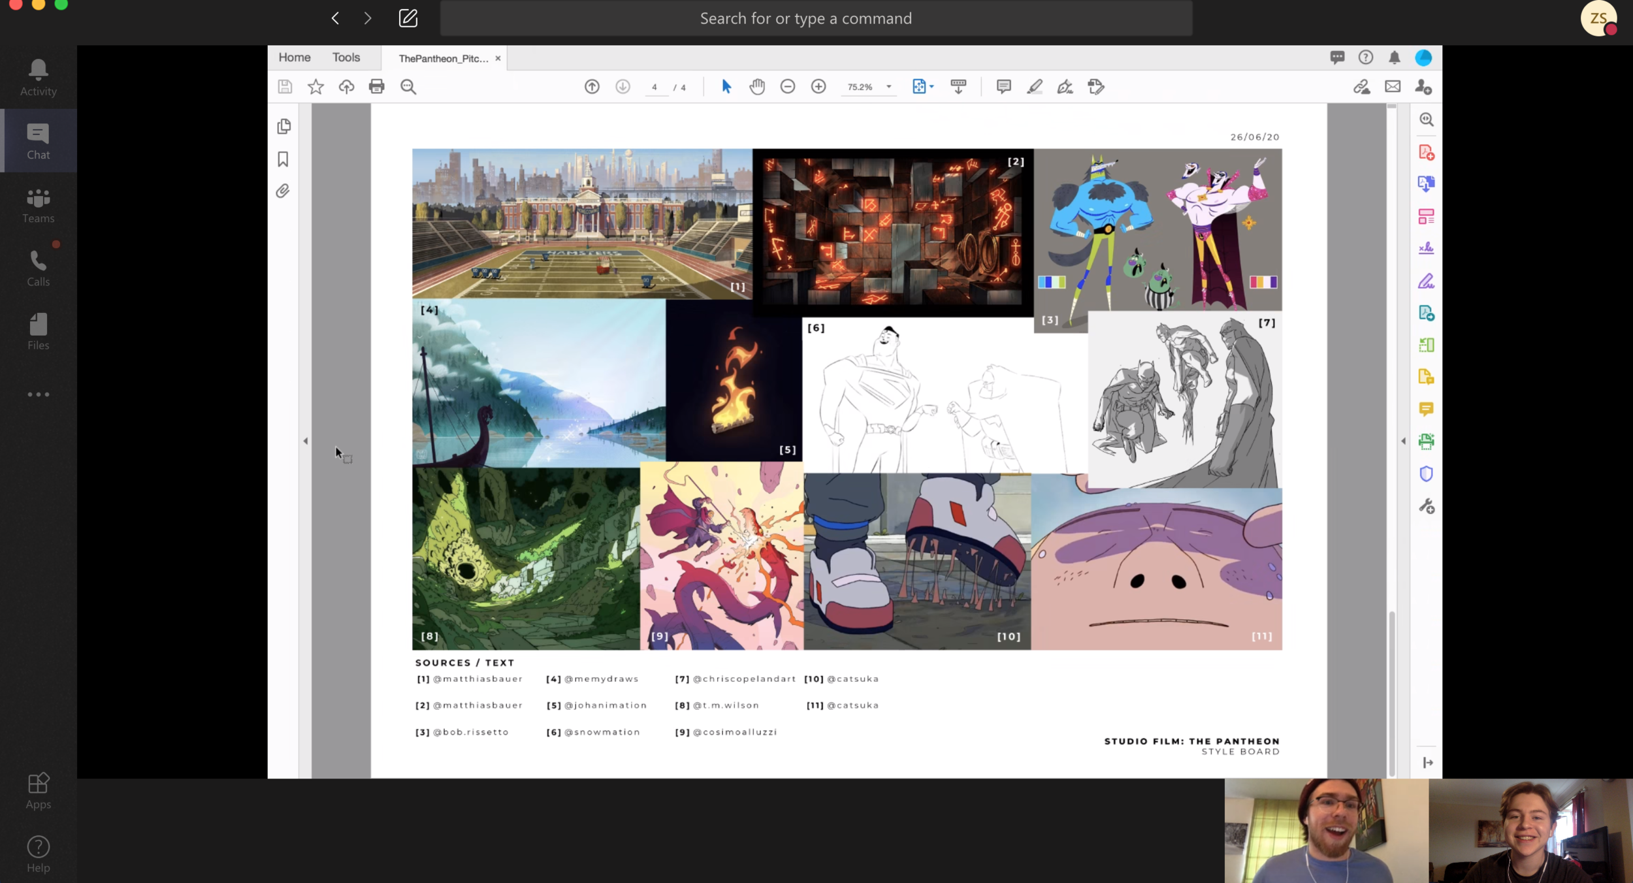The width and height of the screenshot is (1633, 883).
Task: Open the red Create PDF tool
Action: point(1427,152)
